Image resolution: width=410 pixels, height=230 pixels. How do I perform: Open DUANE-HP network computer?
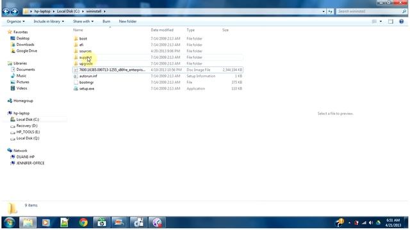point(26,157)
